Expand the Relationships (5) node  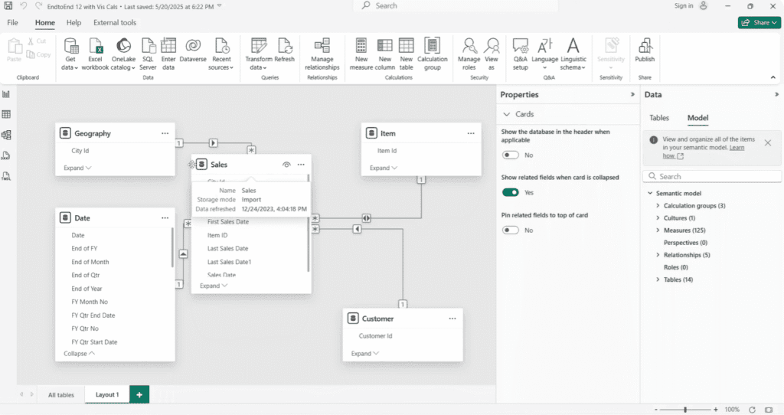(658, 255)
